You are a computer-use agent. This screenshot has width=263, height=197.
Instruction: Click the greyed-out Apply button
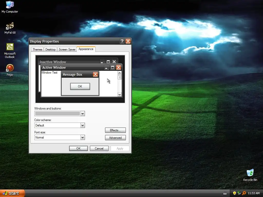coord(120,149)
